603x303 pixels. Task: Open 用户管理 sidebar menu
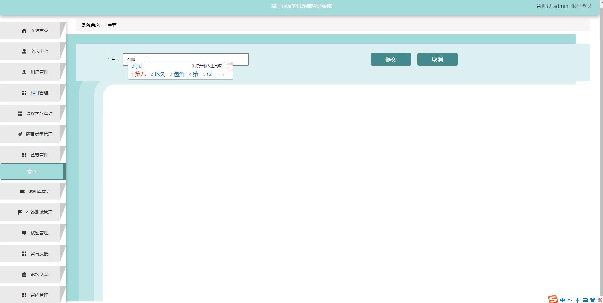(33, 72)
